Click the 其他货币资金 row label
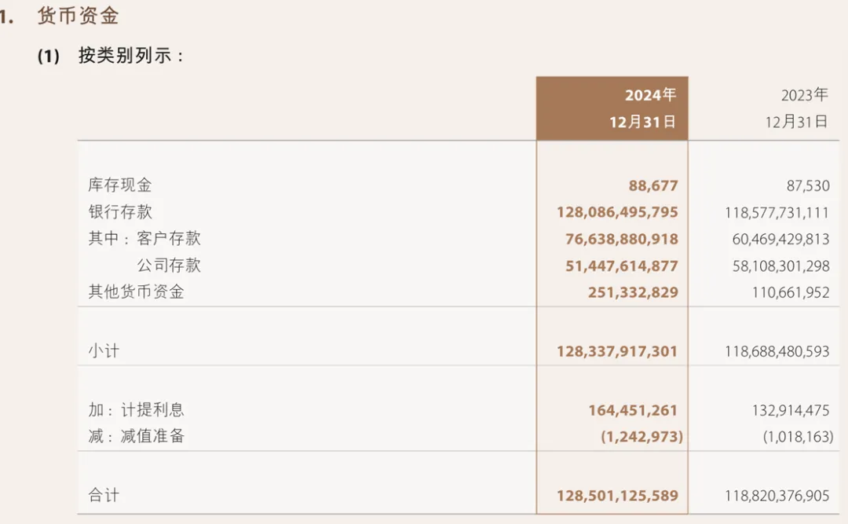Screen dimensions: 848x524 click(136, 292)
